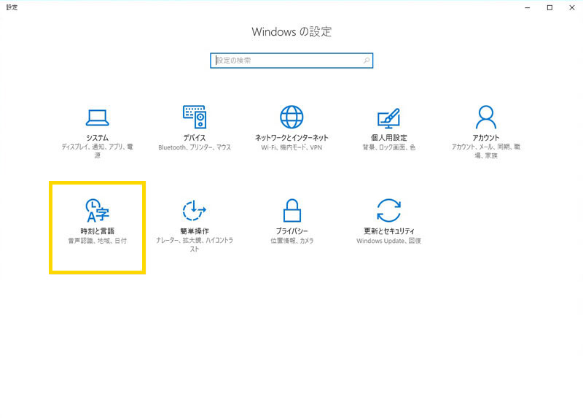Click inside the 設定の検索 search field
The height and width of the screenshot is (418, 583).
click(x=291, y=61)
